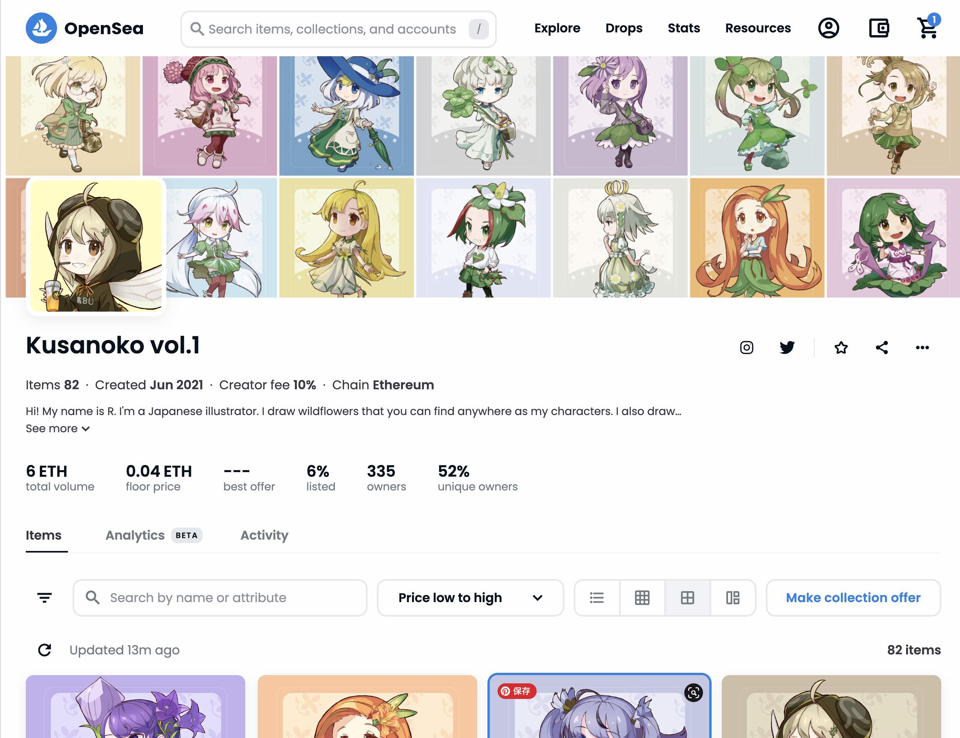
Task: Open the filter panel icon
Action: [45, 597]
